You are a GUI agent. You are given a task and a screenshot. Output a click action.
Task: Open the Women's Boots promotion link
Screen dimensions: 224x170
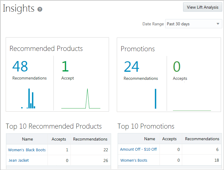coord(134,160)
